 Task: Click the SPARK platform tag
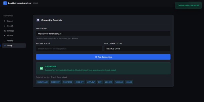(x=129, y=82)
